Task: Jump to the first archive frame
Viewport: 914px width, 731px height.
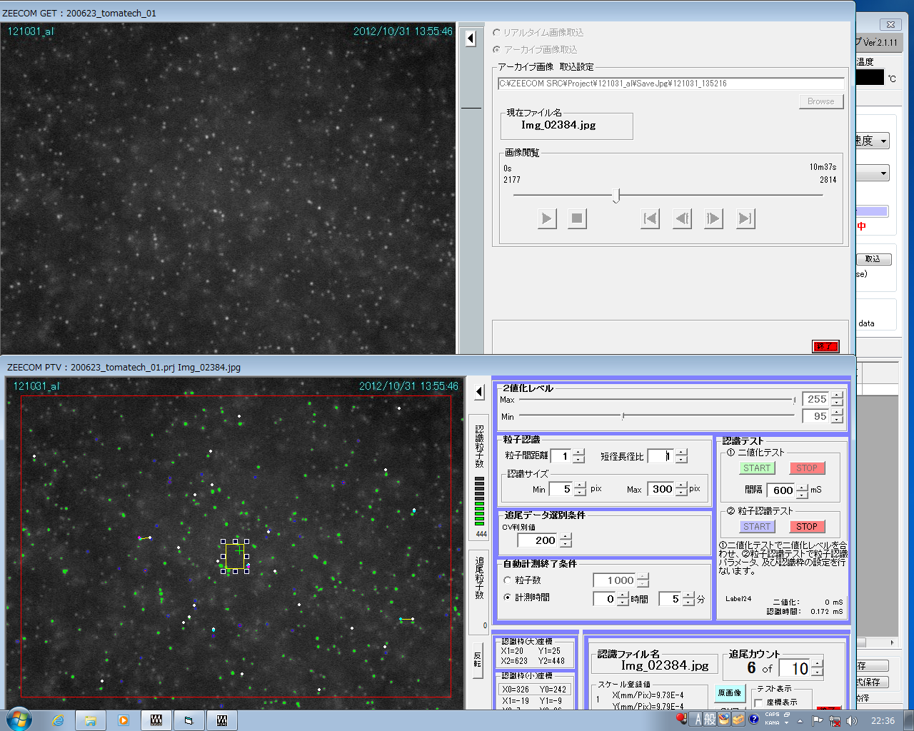Action: coord(650,218)
